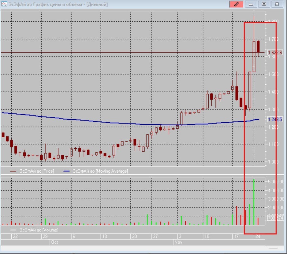
Task: Click the Oct month label on time axis
Action: pos(54,242)
